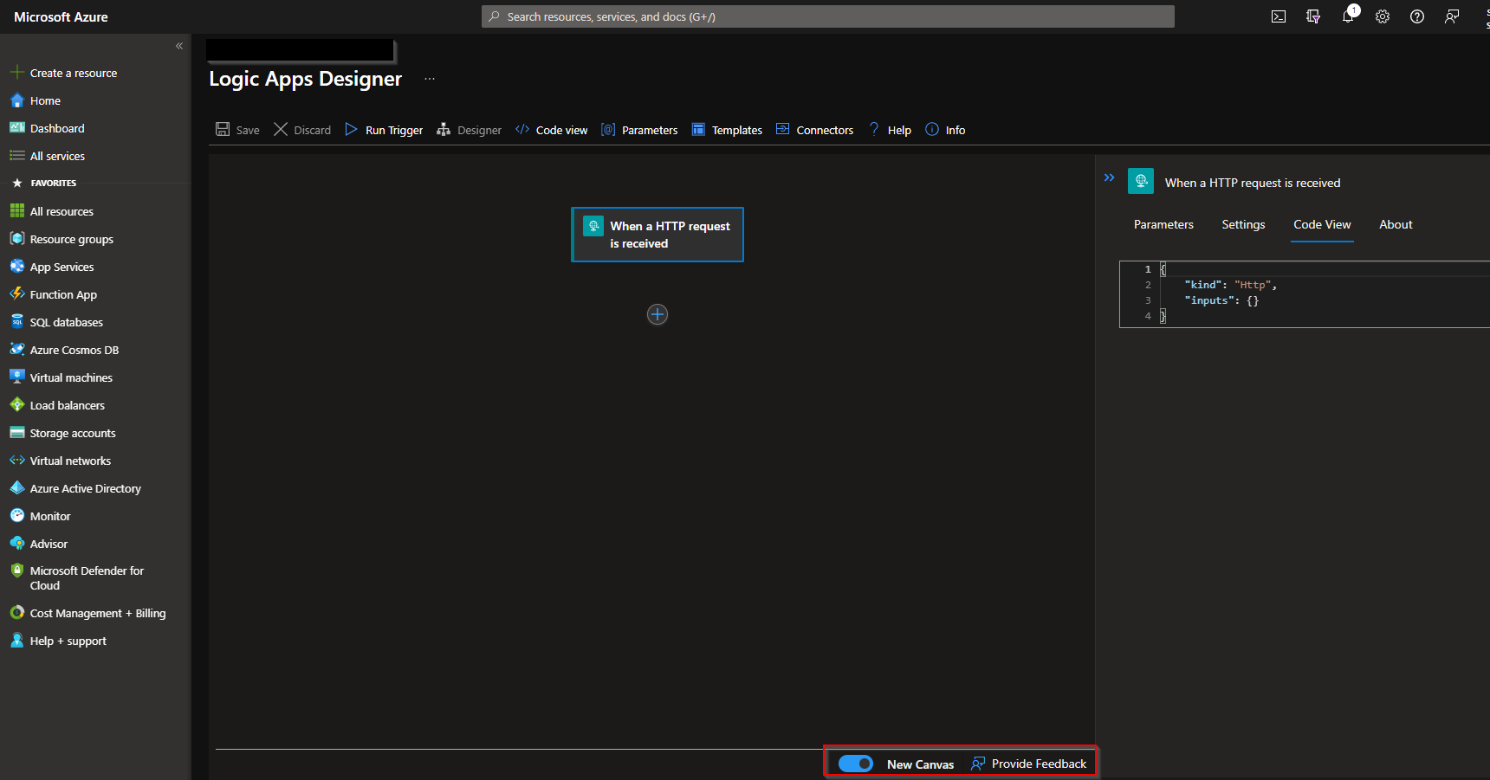This screenshot has height=780, width=1490.
Task: Open the notifications bell
Action: 1348,16
